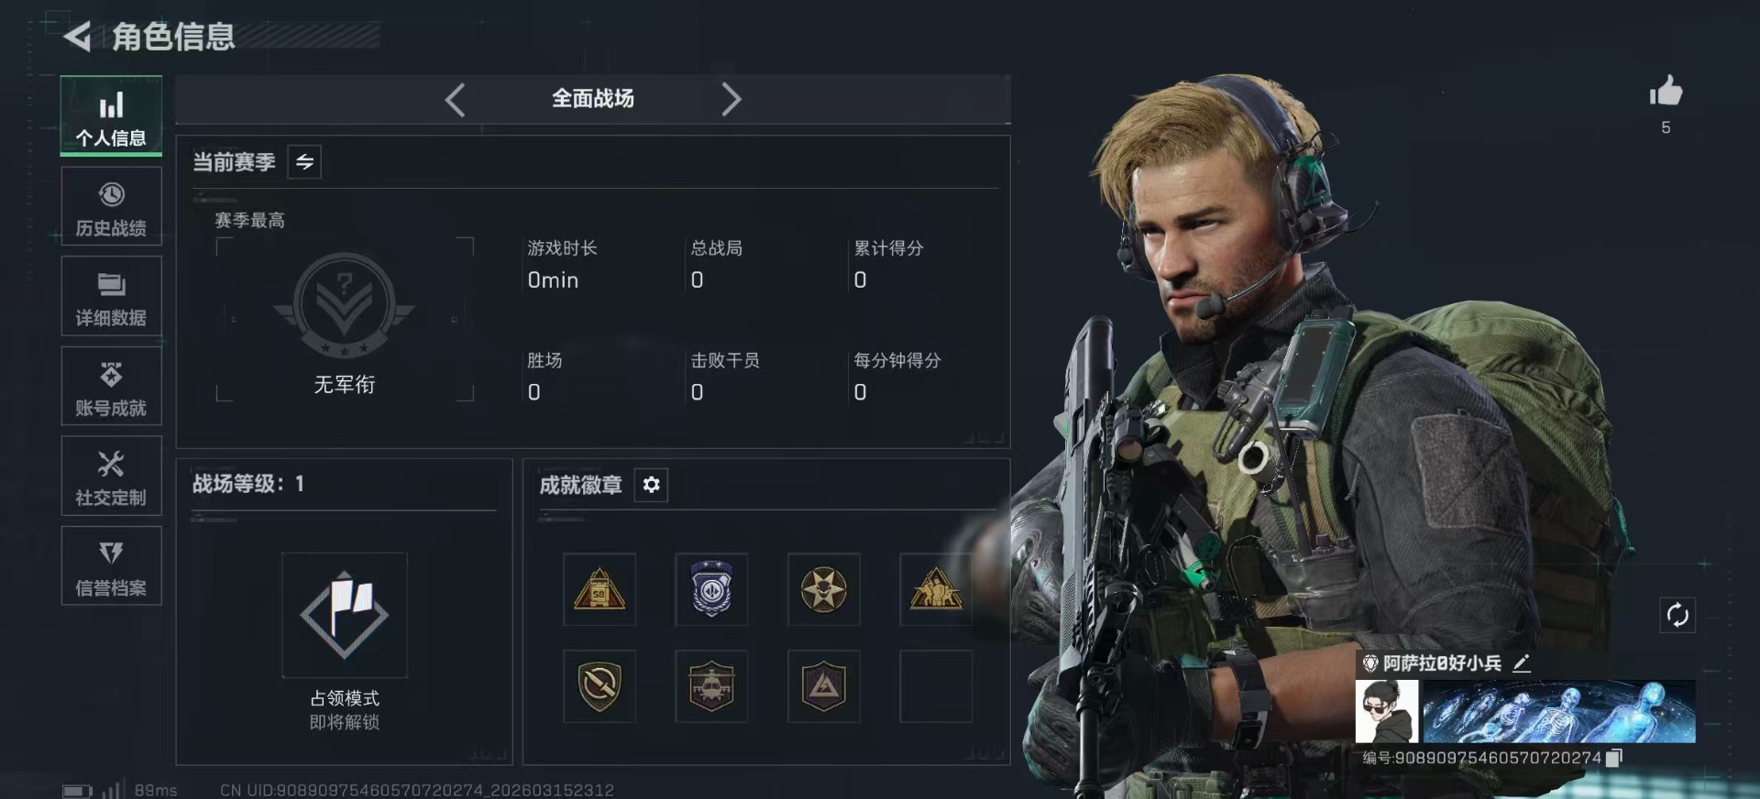
Task: Open the 占领模式 flag mode tile
Action: [x=345, y=615]
